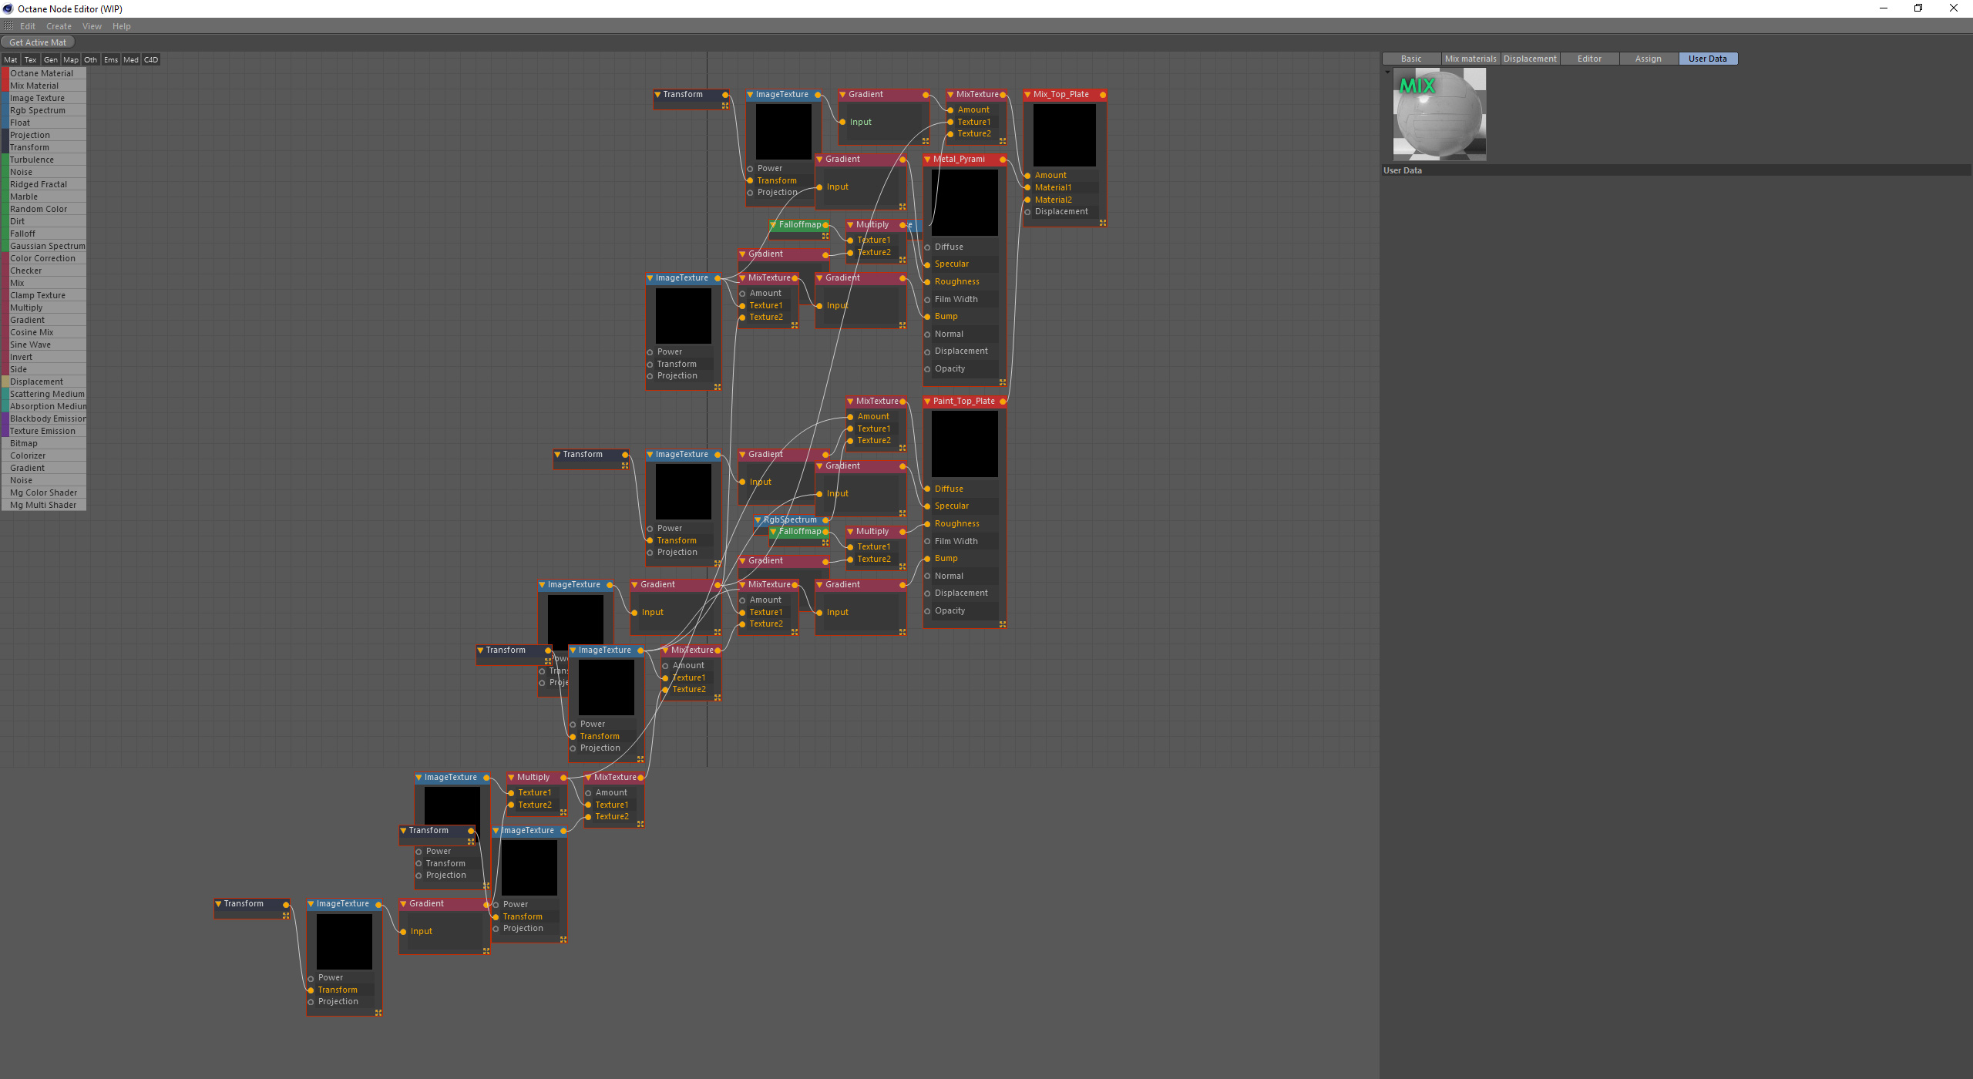Click the hatched grip icon beside Edit menu
Screen dimensions: 1973x1079
tap(8, 26)
